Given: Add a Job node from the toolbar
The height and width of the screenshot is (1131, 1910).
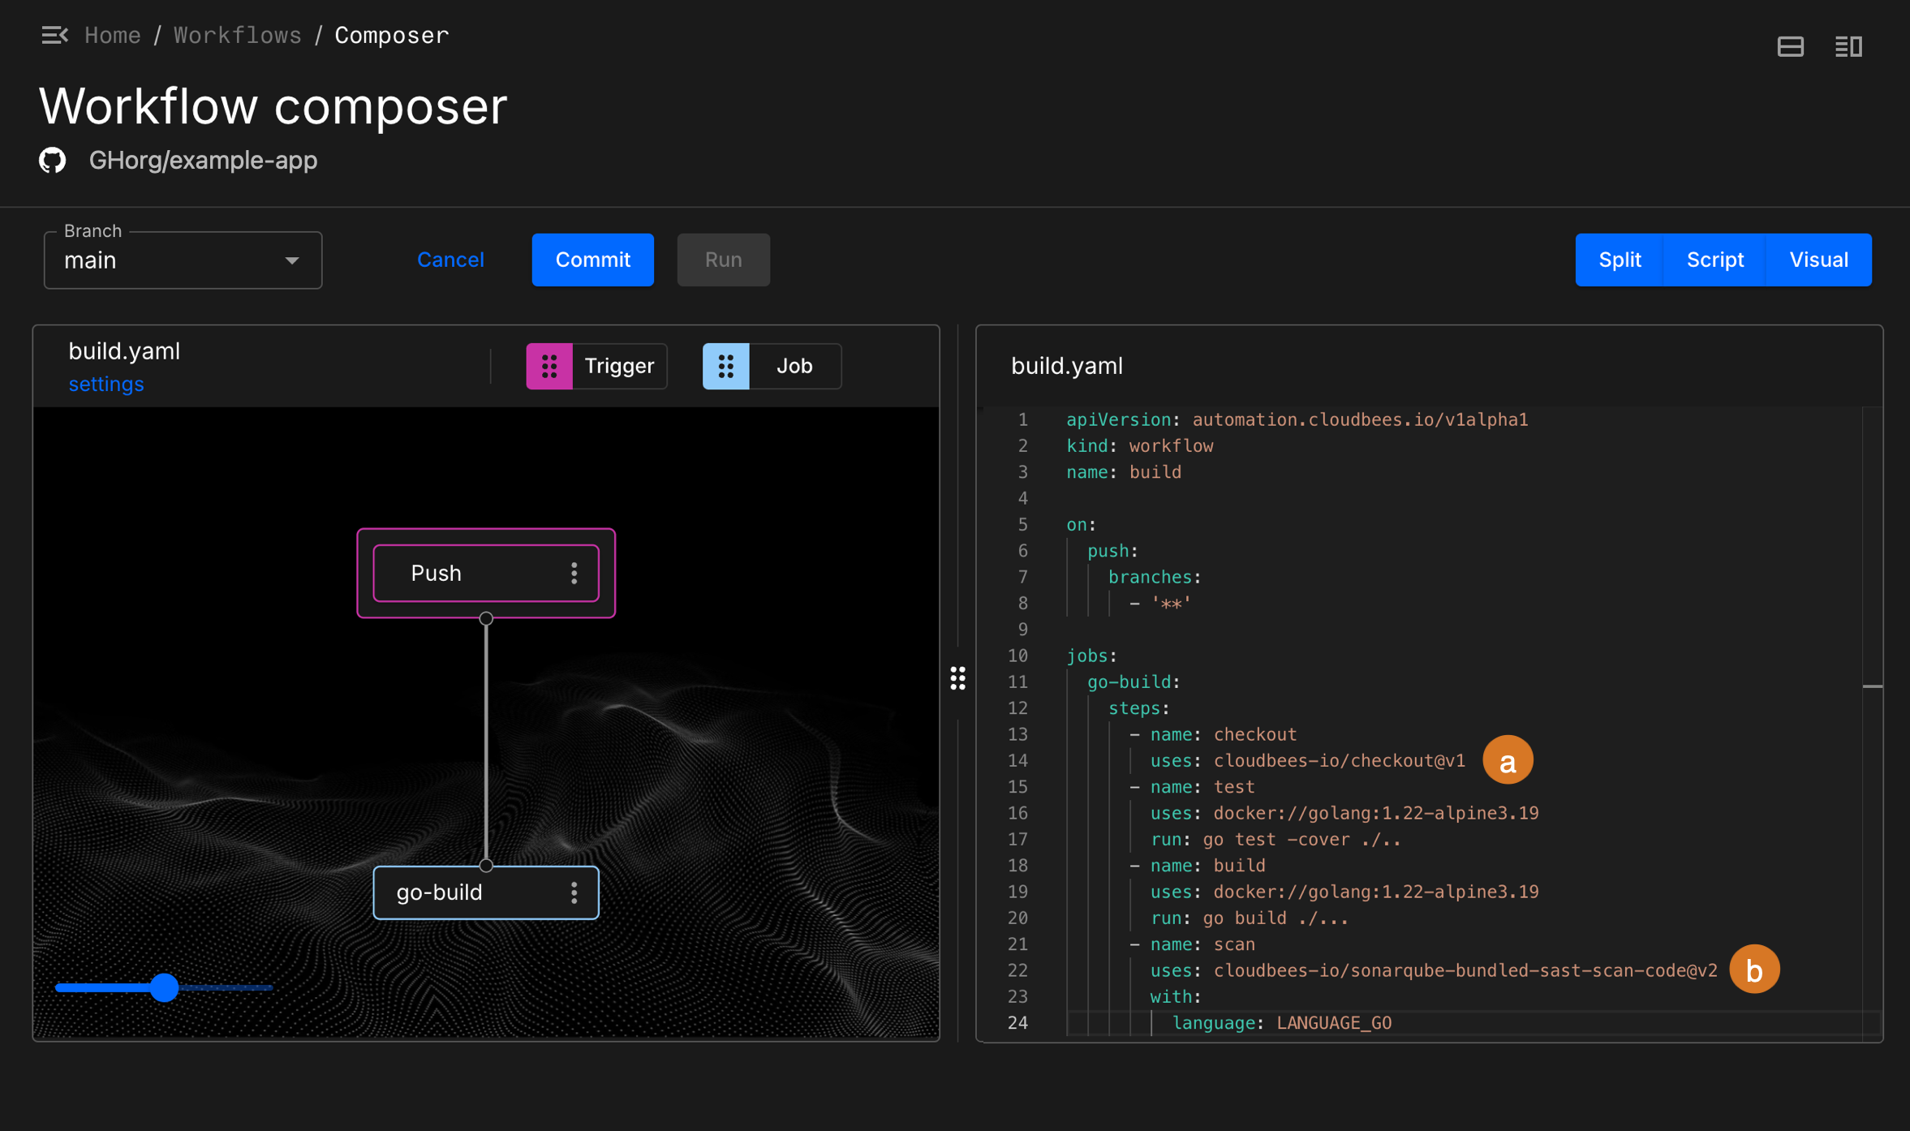Looking at the screenshot, I should tap(771, 366).
